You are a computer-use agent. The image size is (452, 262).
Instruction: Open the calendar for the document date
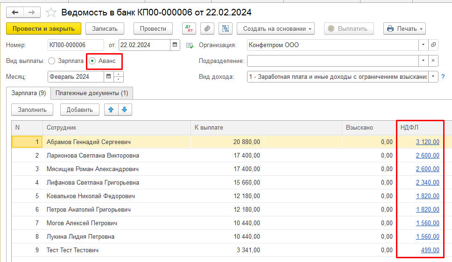[175, 45]
